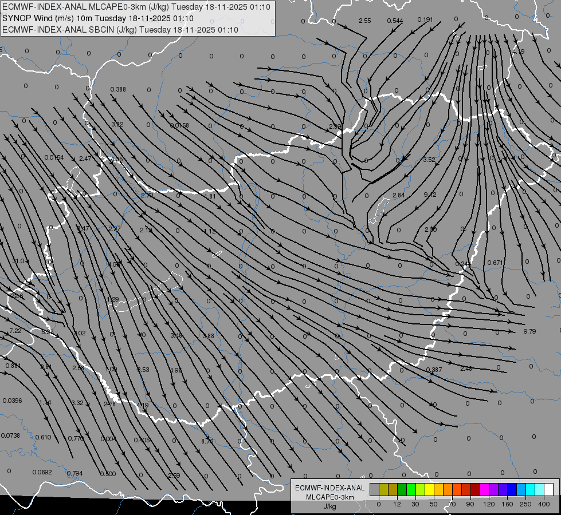The height and width of the screenshot is (515, 561).
Task: Click the map value 0.544
Action: 395,21
